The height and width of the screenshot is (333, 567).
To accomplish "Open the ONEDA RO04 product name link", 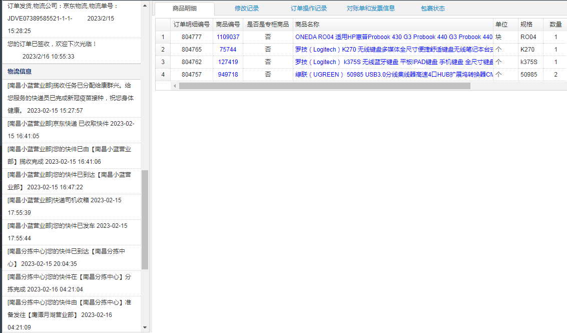I will (394, 37).
